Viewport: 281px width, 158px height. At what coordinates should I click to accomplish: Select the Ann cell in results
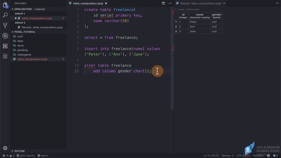click(x=200, y=26)
